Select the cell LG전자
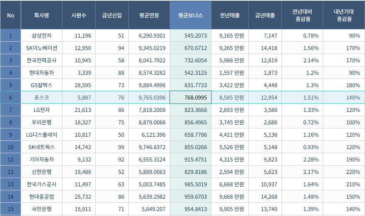 (41, 110)
